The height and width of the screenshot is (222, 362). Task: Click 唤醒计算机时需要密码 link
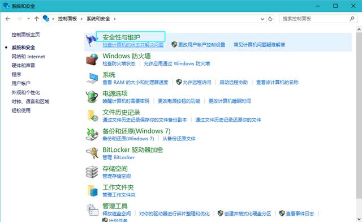126,101
